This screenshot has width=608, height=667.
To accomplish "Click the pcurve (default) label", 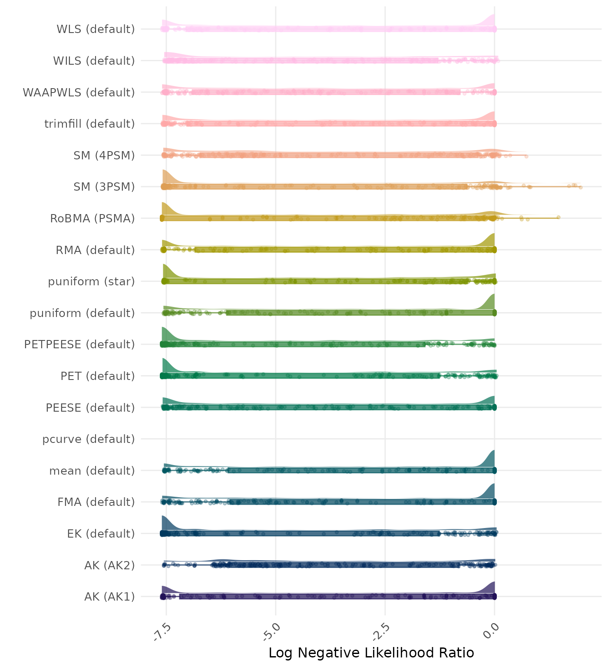I will 89,439.
